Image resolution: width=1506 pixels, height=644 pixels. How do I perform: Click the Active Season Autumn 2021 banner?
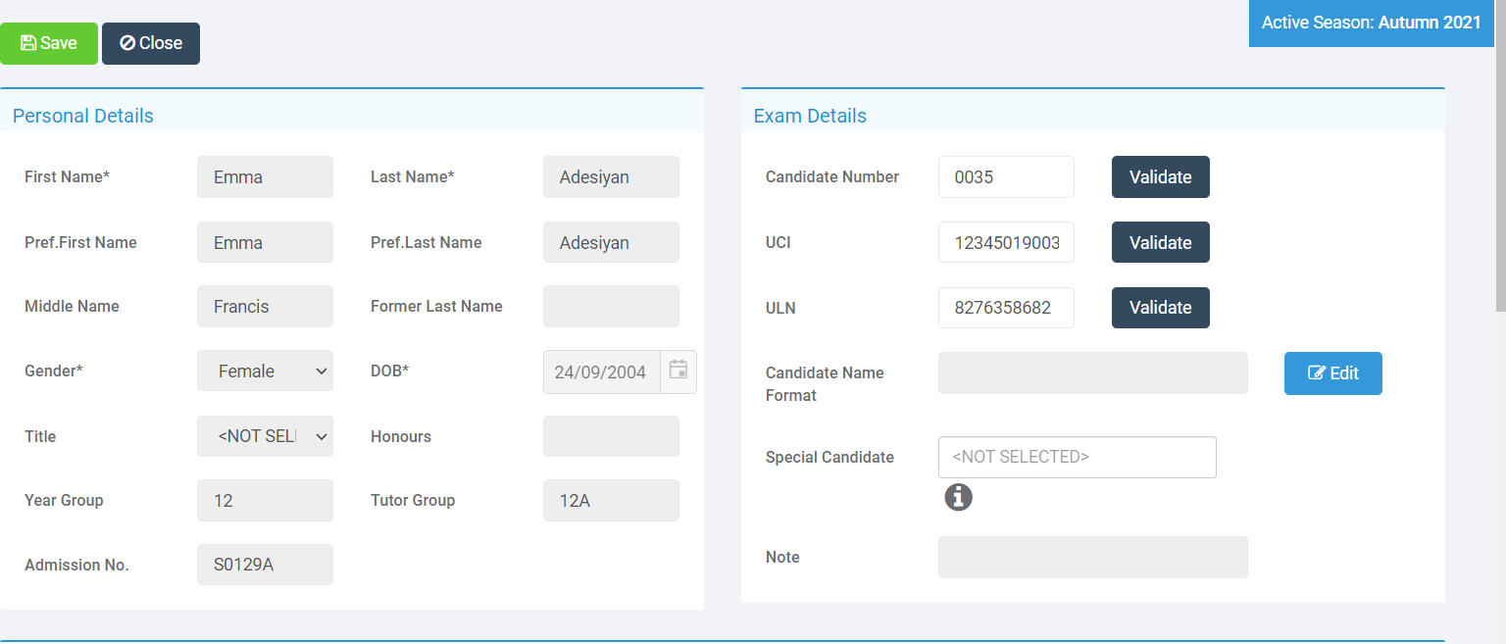point(1371,23)
